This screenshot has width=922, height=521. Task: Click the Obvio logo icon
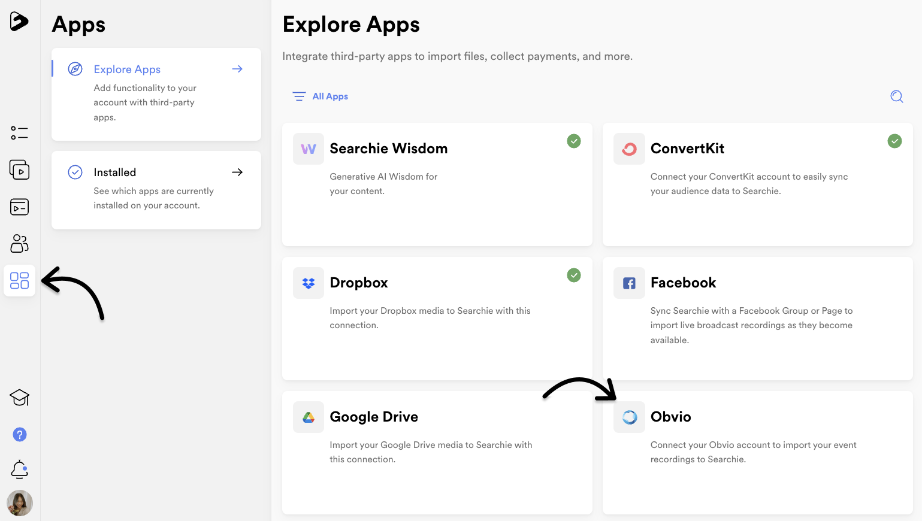629,417
